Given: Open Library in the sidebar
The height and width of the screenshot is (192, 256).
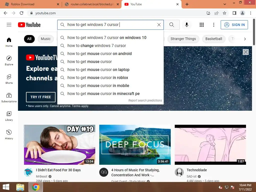Looking at the screenshot, I should pyautogui.click(x=9, y=116).
